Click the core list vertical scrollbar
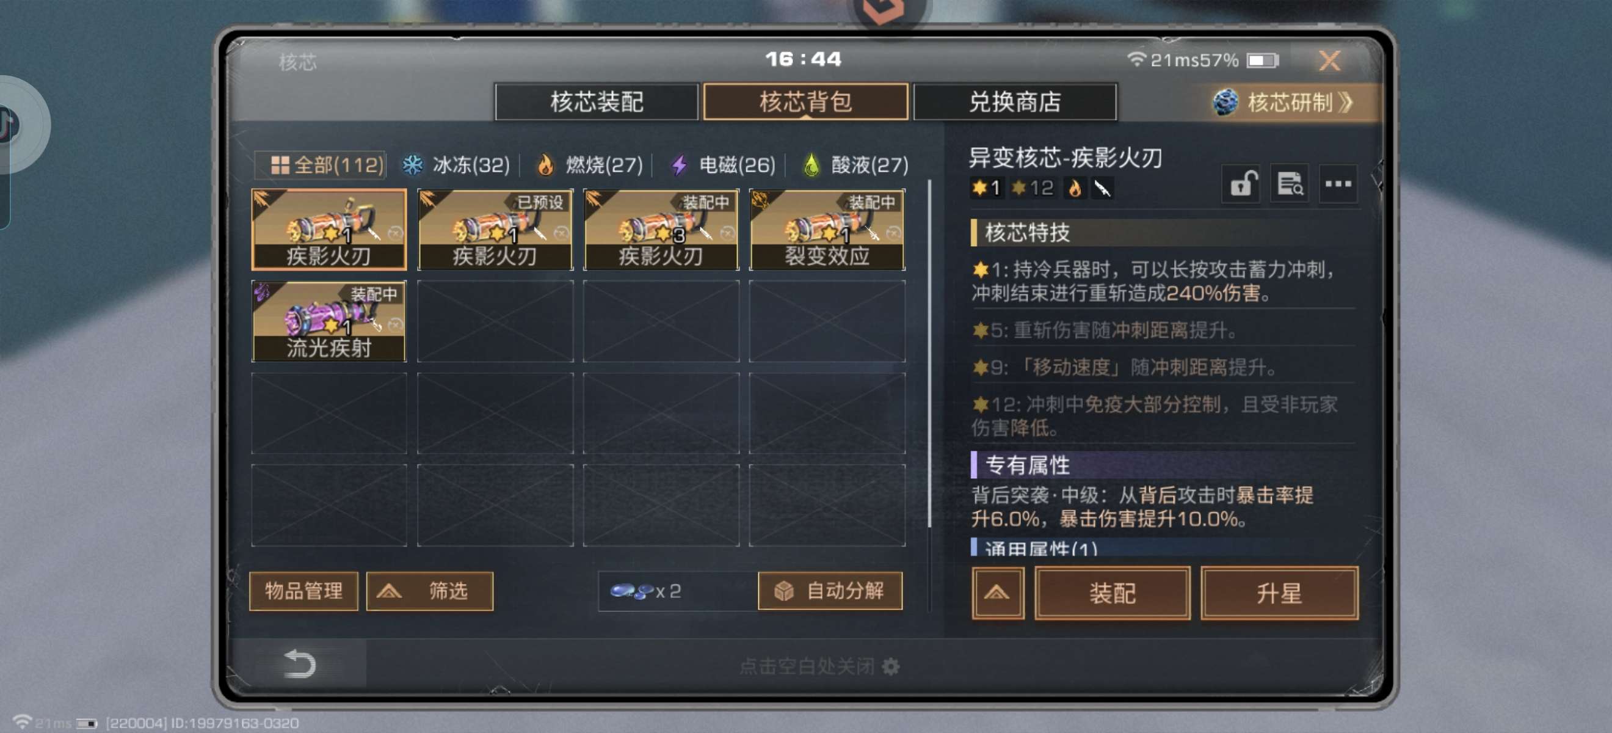Screen dimensions: 1612x733 pyautogui.click(x=929, y=354)
